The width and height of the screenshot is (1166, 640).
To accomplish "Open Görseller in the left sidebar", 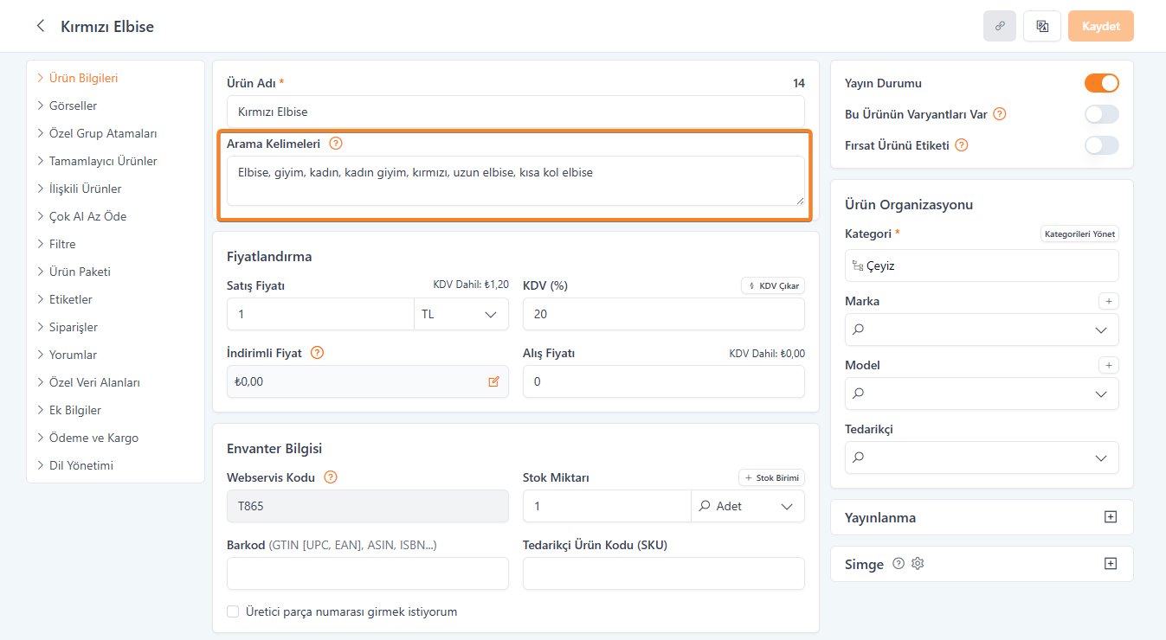I will 73,106.
